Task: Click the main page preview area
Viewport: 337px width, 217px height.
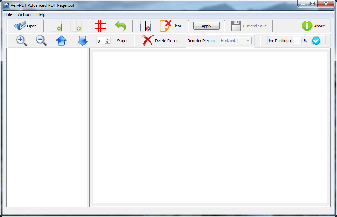Action: coord(210,127)
